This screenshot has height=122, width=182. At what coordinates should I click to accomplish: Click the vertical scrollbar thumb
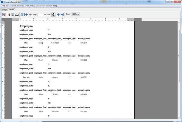tap(179, 56)
